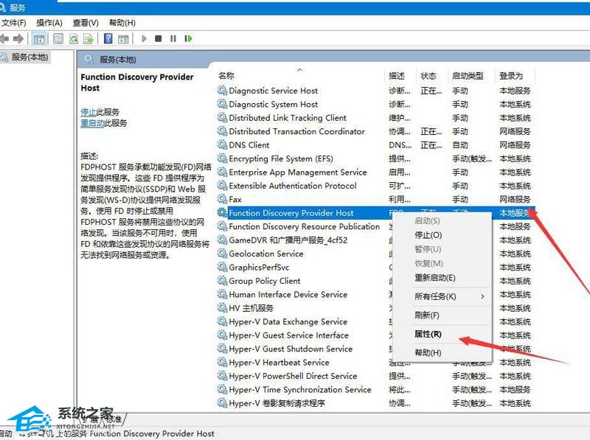Click the back navigation arrow icon
This screenshot has height=440, width=590.
(x=6, y=38)
